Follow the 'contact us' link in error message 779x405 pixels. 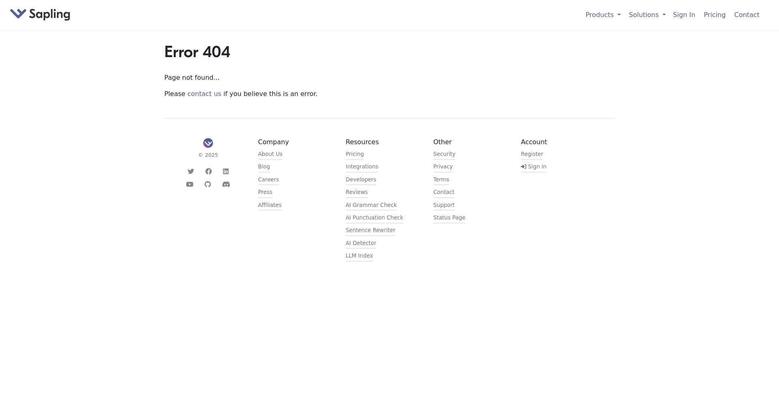pyautogui.click(x=204, y=94)
